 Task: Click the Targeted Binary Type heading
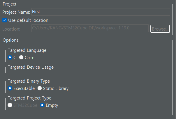pos(29,81)
